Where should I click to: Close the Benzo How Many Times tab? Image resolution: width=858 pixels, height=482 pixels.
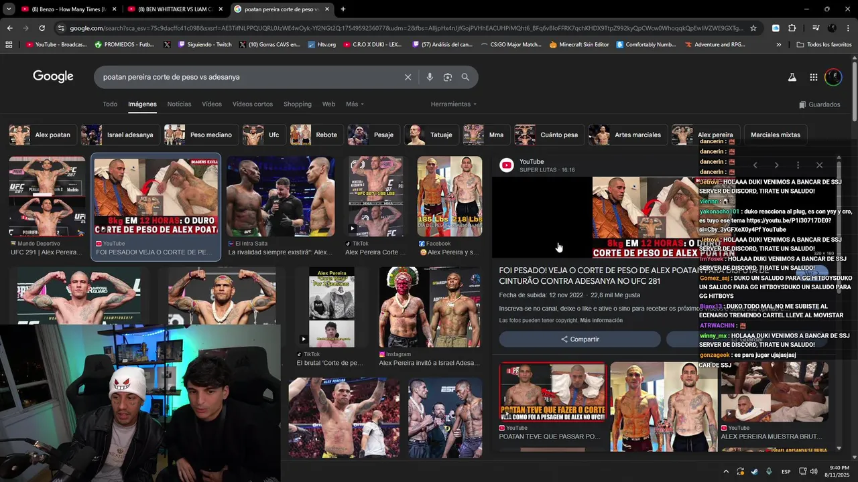coord(114,9)
